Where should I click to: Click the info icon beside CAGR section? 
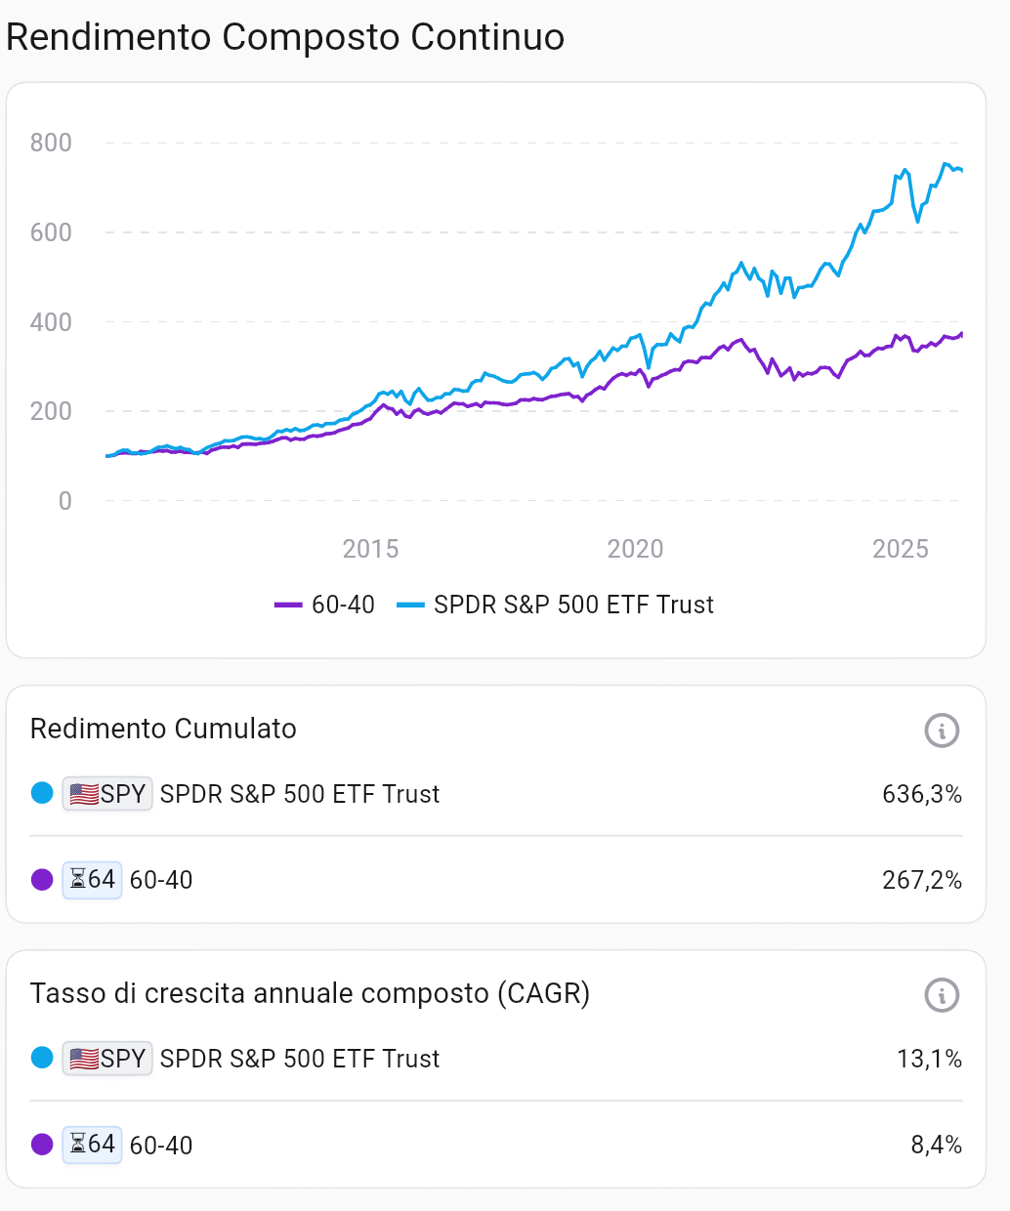click(x=941, y=995)
